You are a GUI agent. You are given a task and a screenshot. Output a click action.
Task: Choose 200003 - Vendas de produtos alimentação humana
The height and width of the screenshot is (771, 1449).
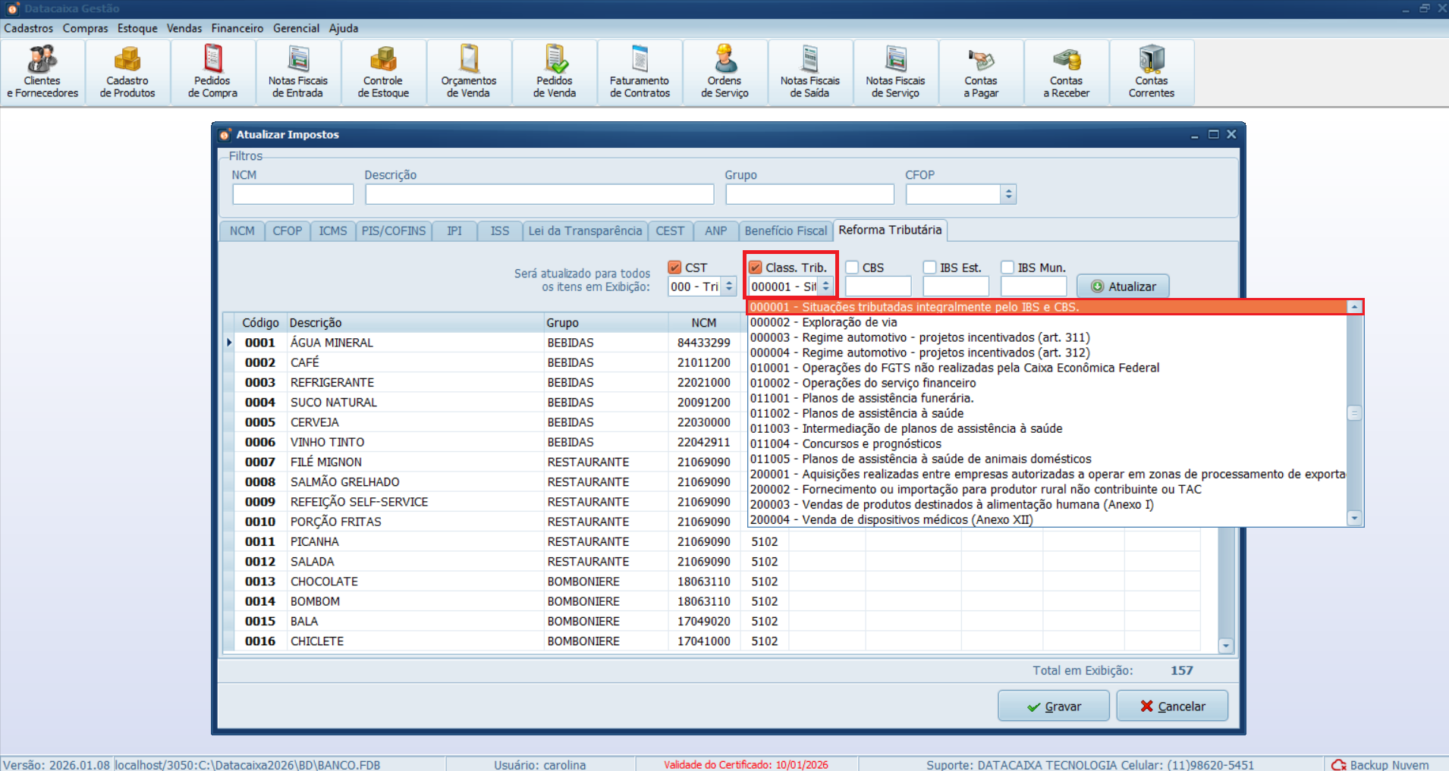tap(951, 505)
